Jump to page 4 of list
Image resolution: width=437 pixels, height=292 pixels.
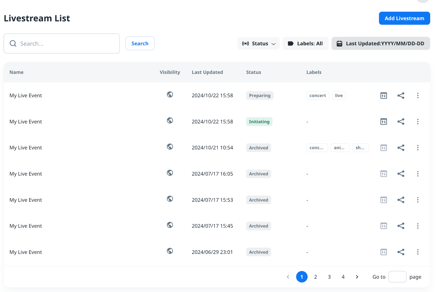pos(343,277)
